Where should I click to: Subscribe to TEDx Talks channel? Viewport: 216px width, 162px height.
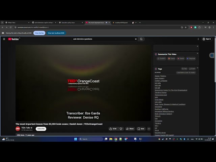tap(41, 129)
